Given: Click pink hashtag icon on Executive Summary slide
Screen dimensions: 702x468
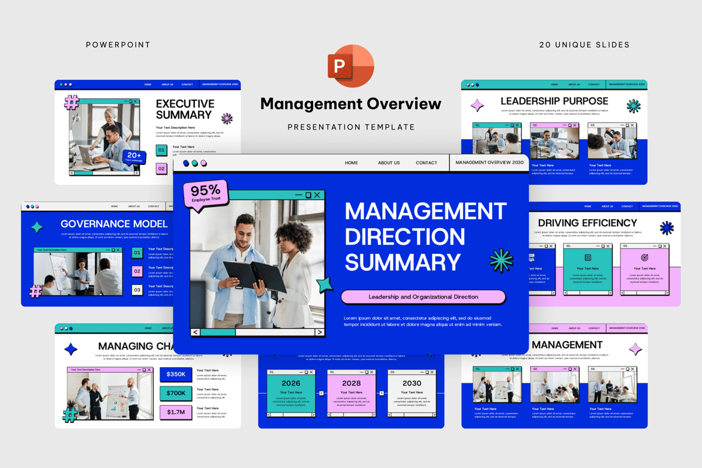Looking at the screenshot, I should (71, 102).
